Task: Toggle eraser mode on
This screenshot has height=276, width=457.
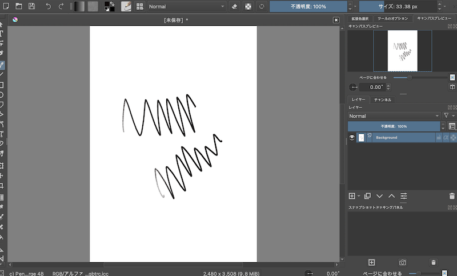Action: point(234,6)
